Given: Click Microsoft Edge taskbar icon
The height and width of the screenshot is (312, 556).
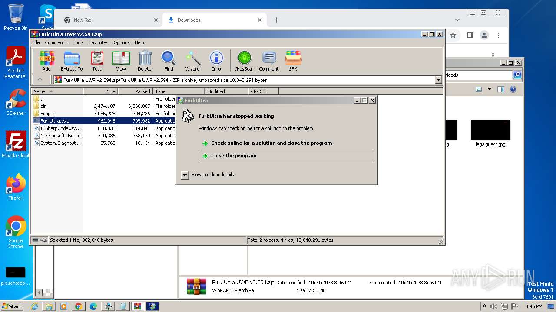Looking at the screenshot, I should click(93, 306).
